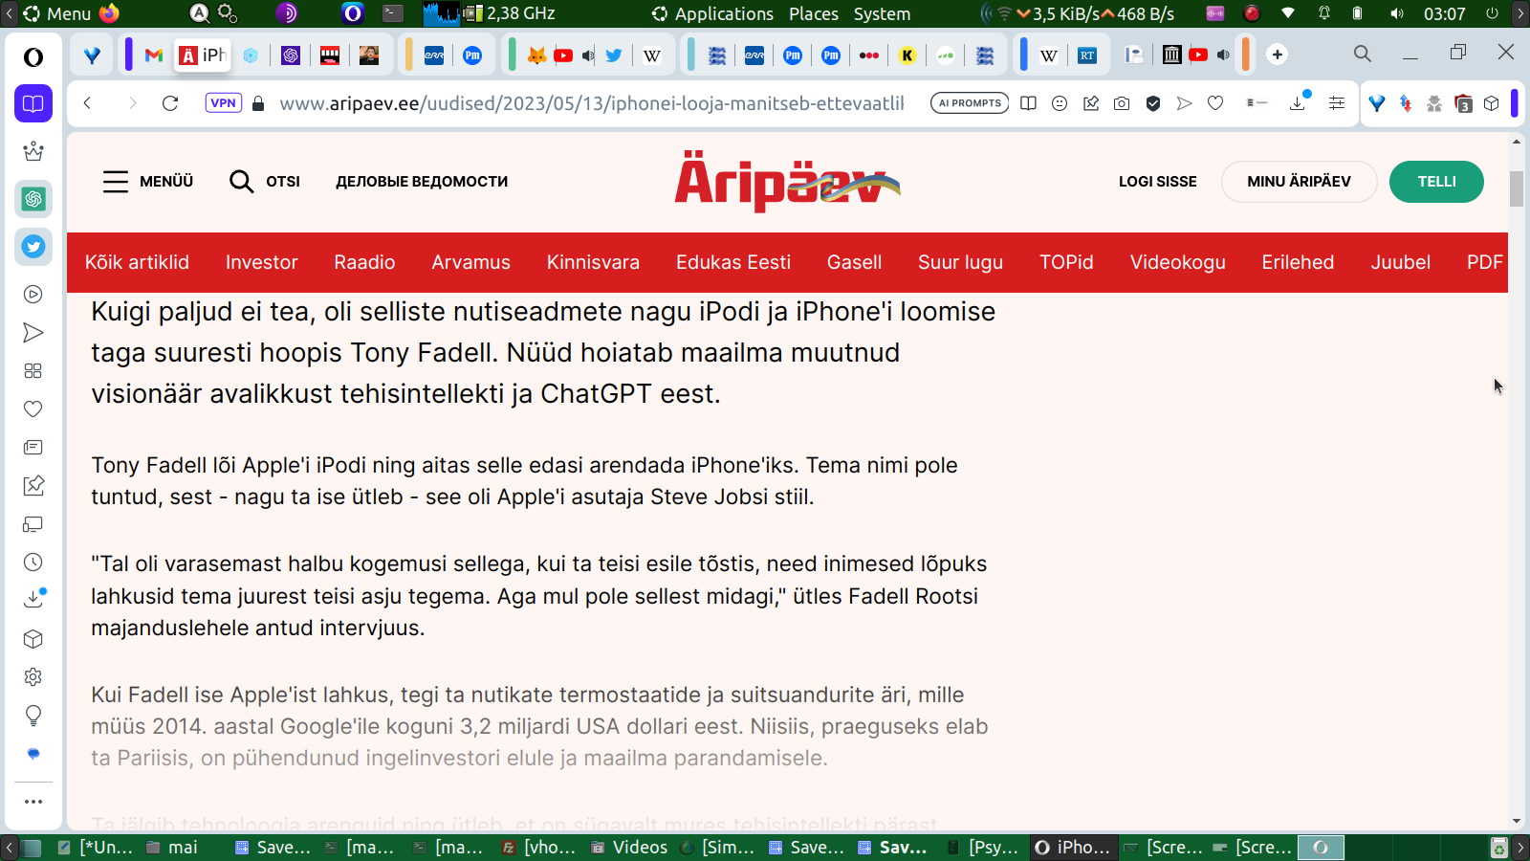
Task: Click the 03:07 clock in the panel
Action: pos(1444,13)
